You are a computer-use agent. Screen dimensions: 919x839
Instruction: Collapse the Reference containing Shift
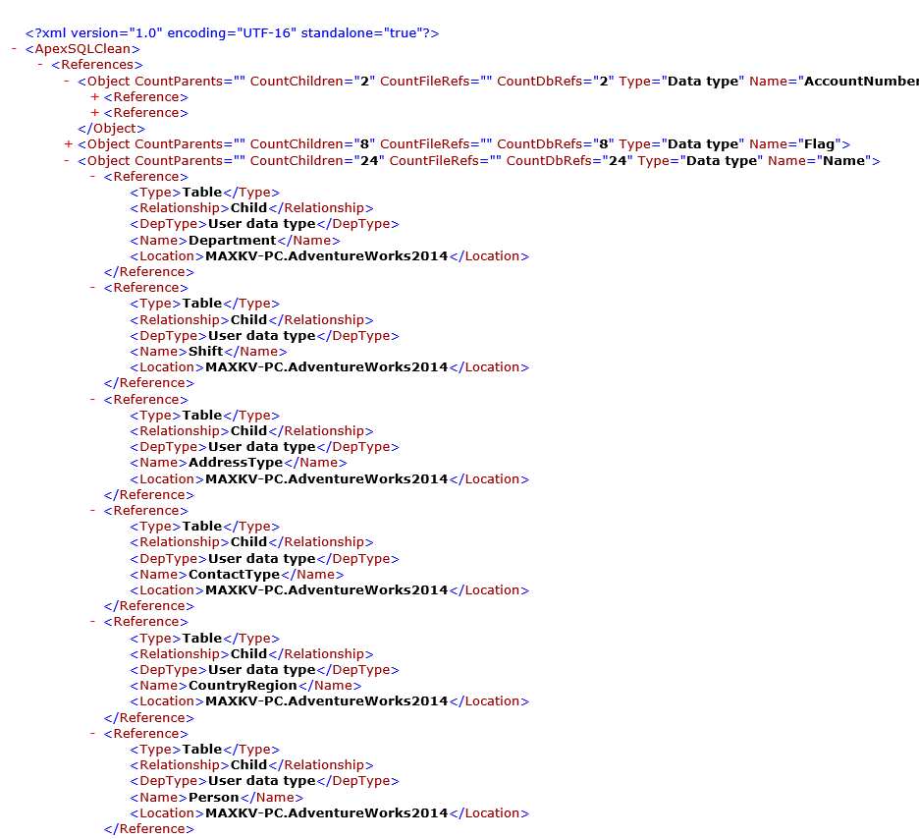coord(92,287)
